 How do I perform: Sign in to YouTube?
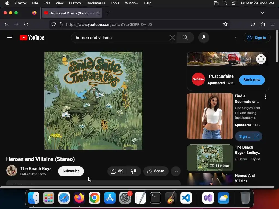coord(257,38)
